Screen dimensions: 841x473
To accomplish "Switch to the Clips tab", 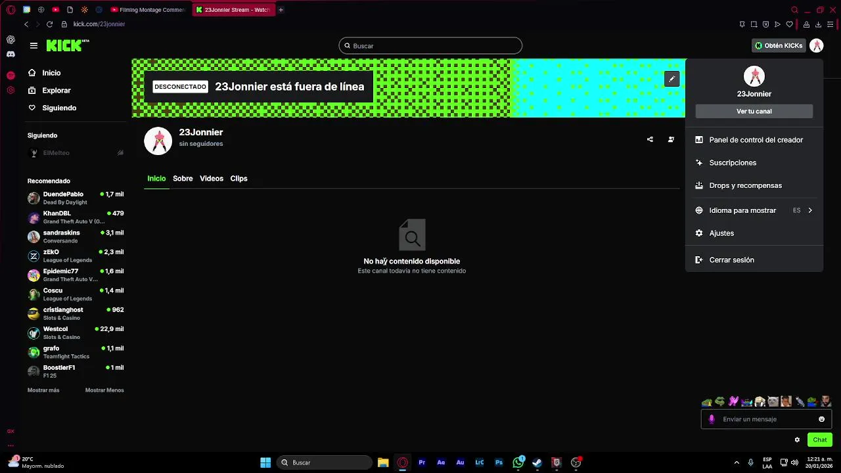I will 239,179.
